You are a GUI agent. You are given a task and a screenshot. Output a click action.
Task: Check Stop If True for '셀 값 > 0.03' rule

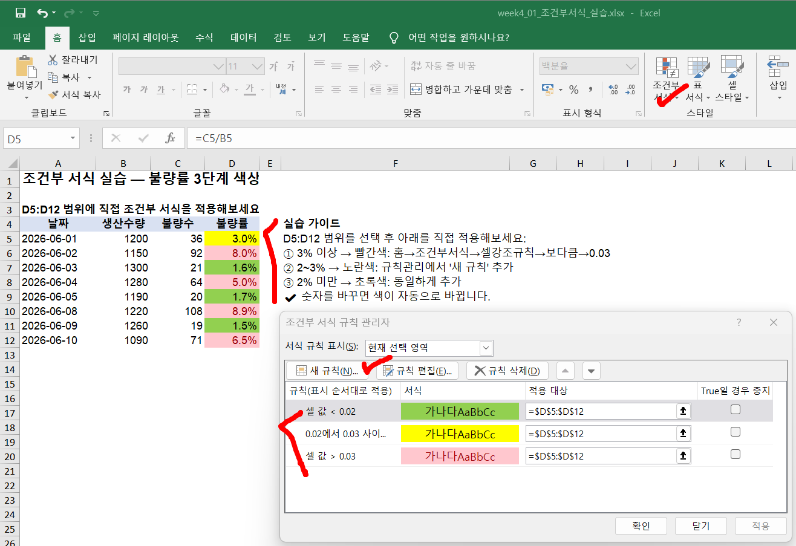pos(736,454)
